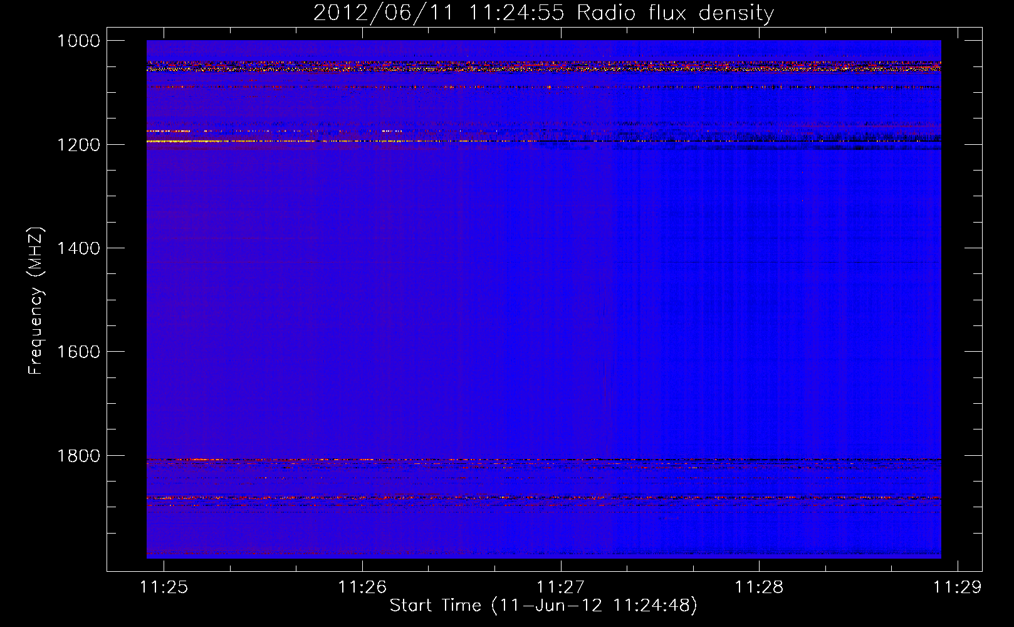
Task: Click the 11:29 time tick label
Action: click(x=958, y=587)
